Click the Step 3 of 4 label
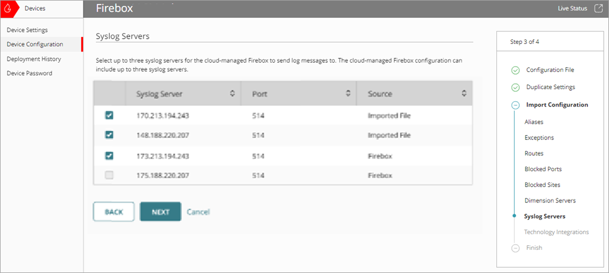This screenshot has height=273, width=609. click(x=525, y=42)
